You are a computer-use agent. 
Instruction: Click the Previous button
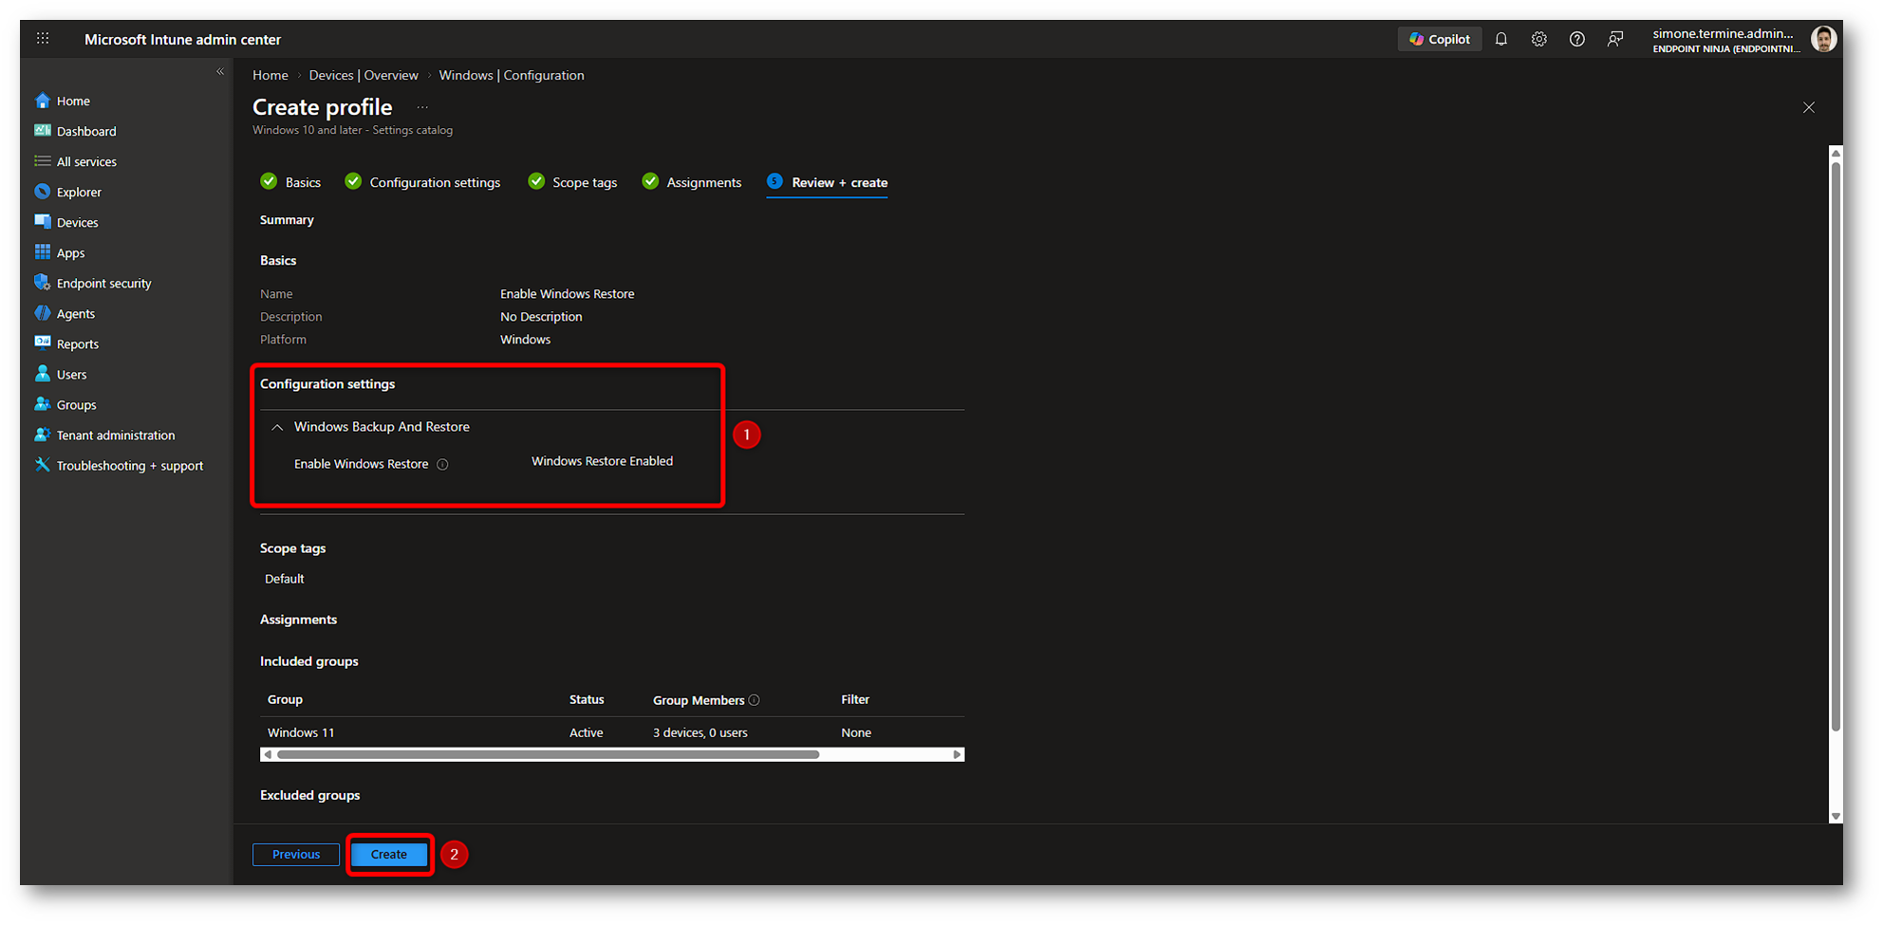[296, 855]
